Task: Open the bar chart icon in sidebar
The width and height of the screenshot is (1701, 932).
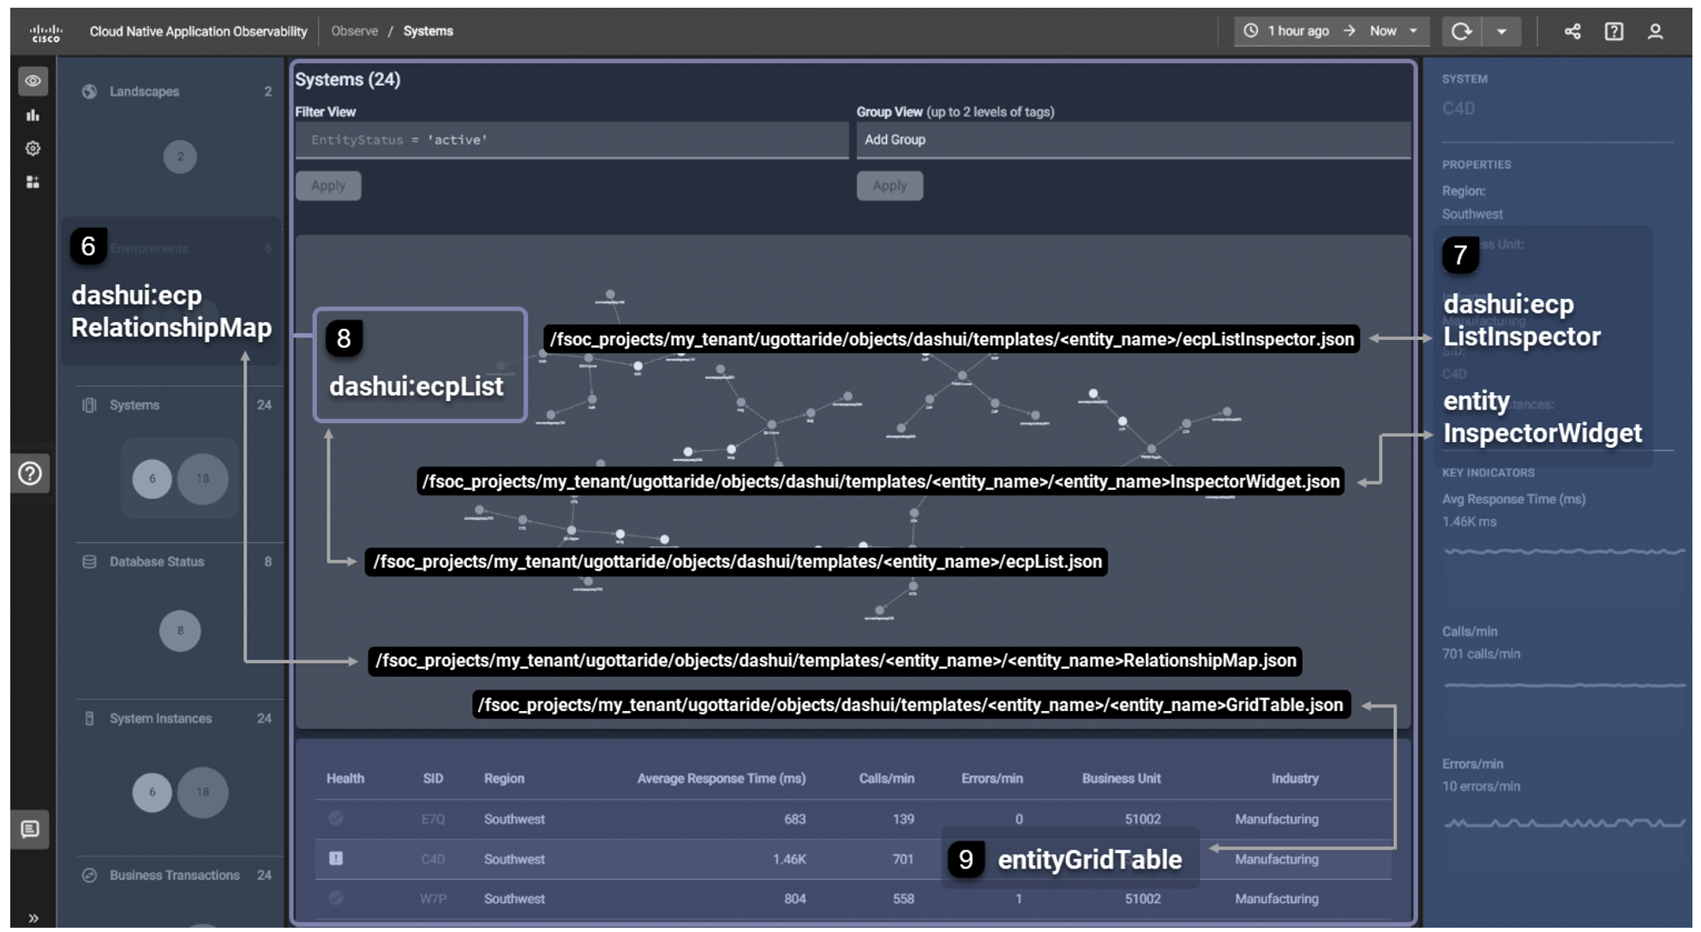Action: [x=33, y=115]
